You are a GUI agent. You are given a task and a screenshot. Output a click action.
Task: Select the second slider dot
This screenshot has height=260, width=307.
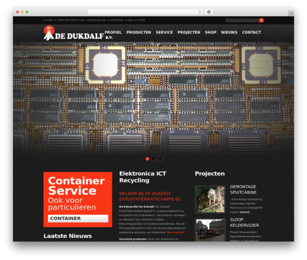[153, 159]
